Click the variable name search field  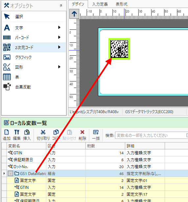[151, 135]
